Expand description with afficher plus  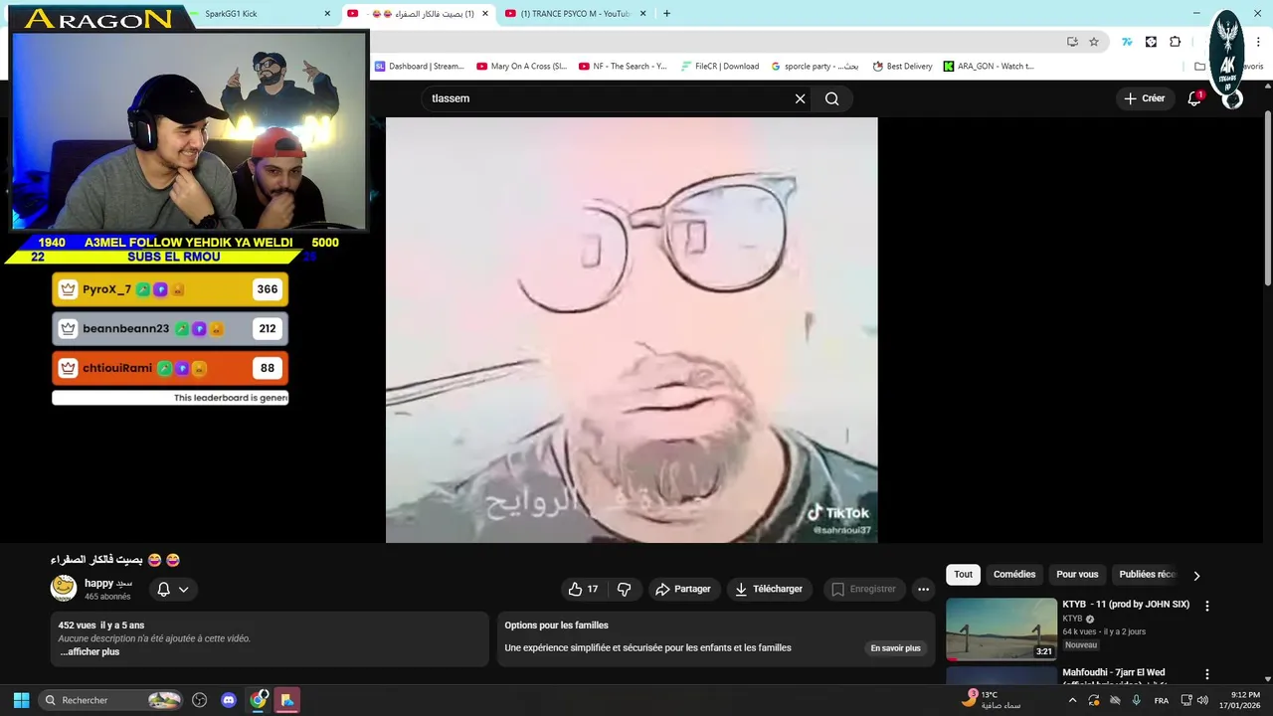tap(90, 652)
